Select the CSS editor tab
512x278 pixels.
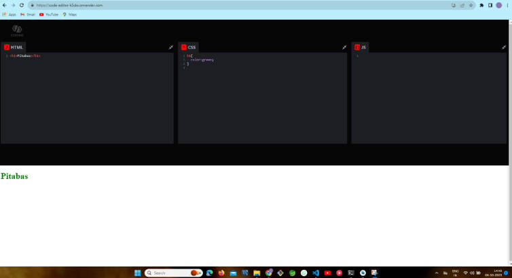pos(189,47)
